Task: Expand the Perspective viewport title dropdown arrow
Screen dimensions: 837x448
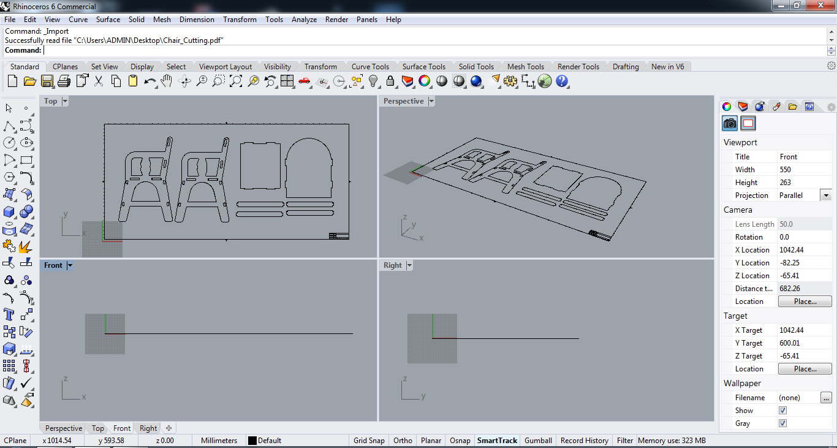Action: [431, 101]
